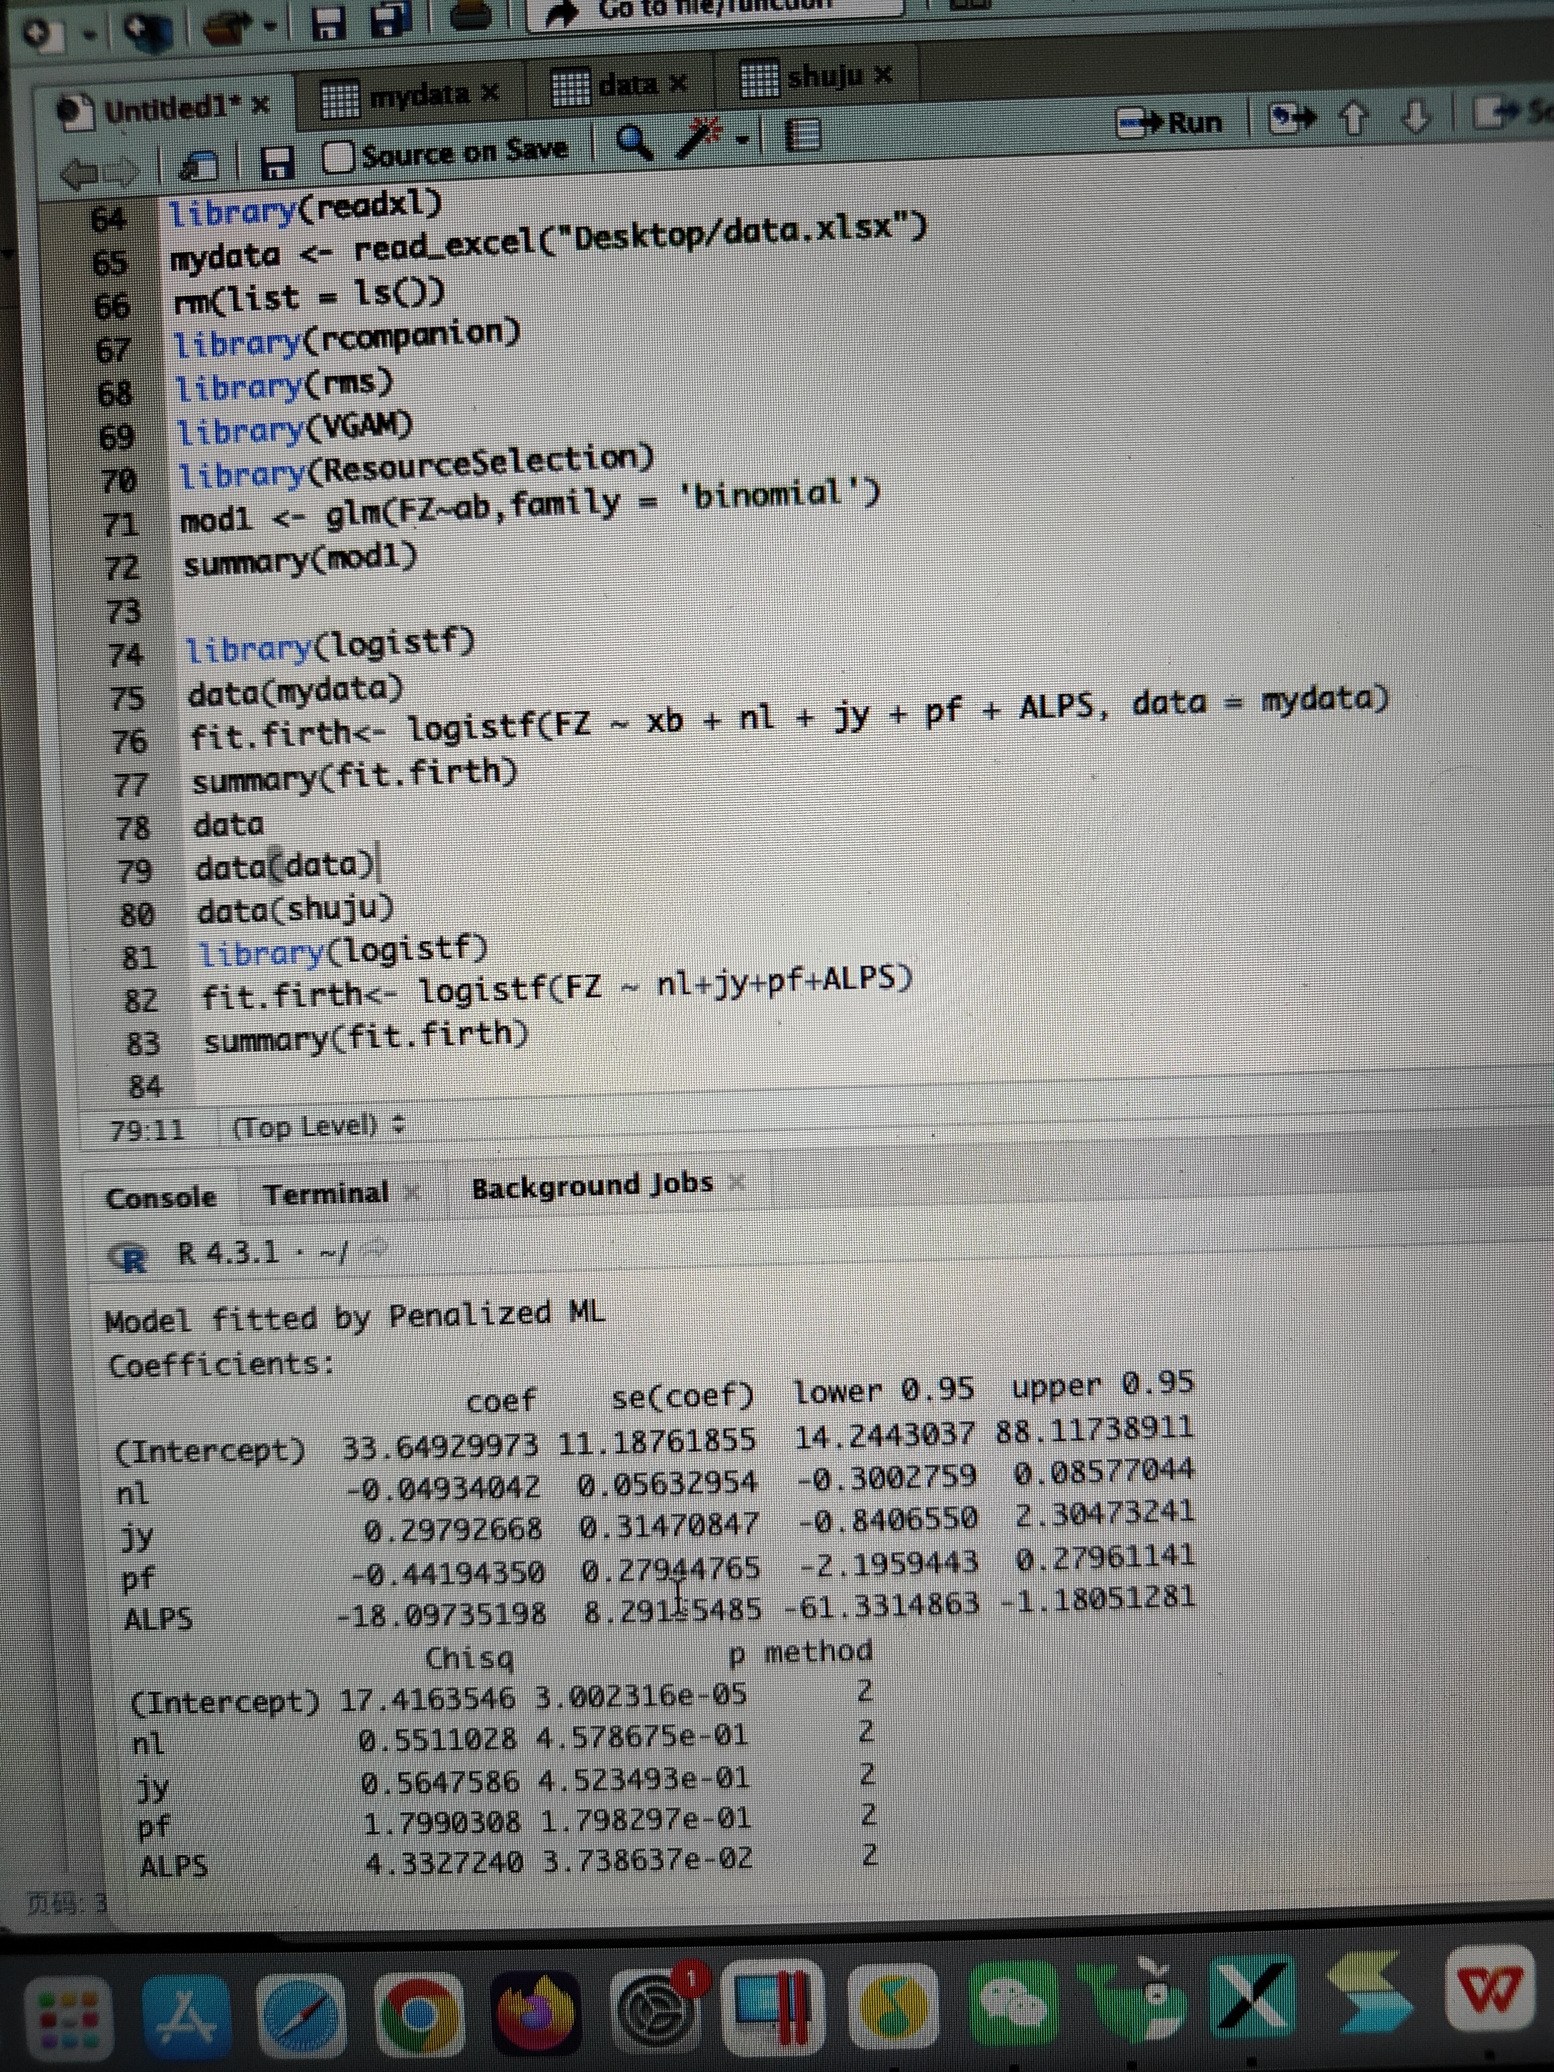Click the re-run previous code icon
Screen dimensions: 1554x2072
pyautogui.click(x=1292, y=119)
